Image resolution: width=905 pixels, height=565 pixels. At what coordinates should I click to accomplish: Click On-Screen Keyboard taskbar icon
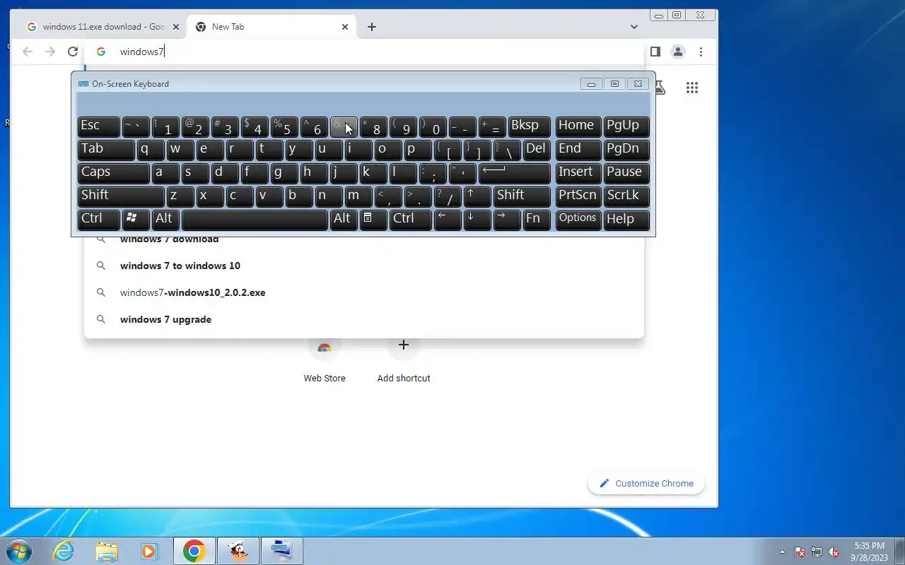click(281, 551)
